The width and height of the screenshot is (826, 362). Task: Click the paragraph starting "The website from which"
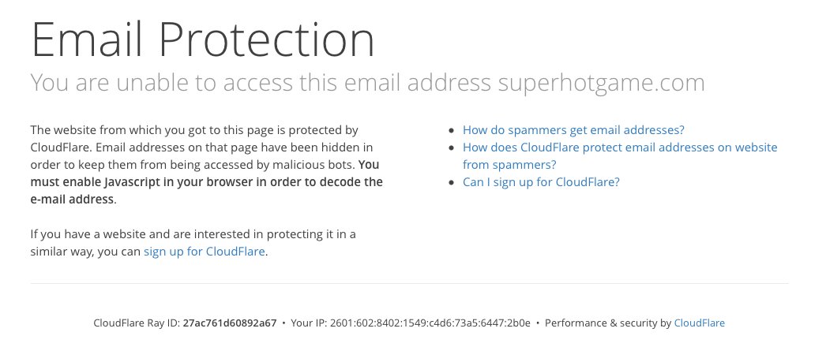pyautogui.click(x=194, y=130)
